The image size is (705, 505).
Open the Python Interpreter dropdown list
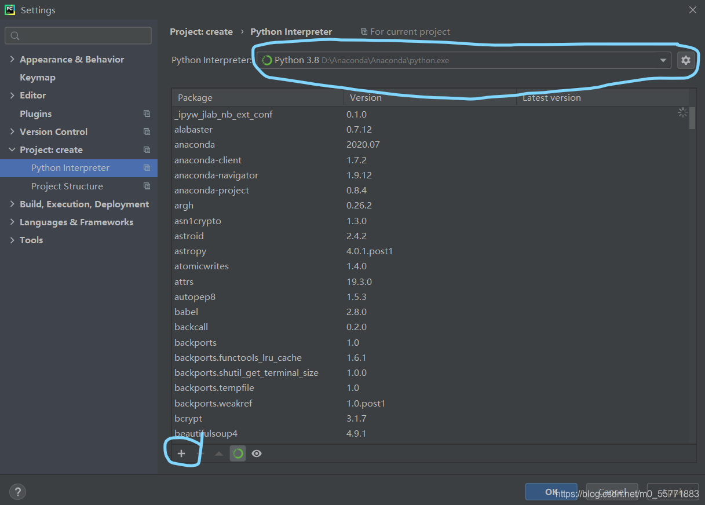click(663, 60)
